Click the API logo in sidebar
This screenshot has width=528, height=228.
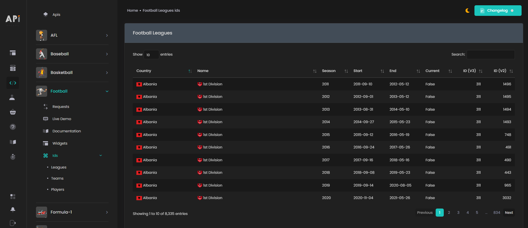[x=13, y=19]
